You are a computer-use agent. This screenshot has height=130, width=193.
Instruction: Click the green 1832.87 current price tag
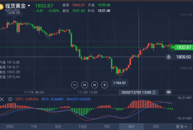click(x=183, y=47)
